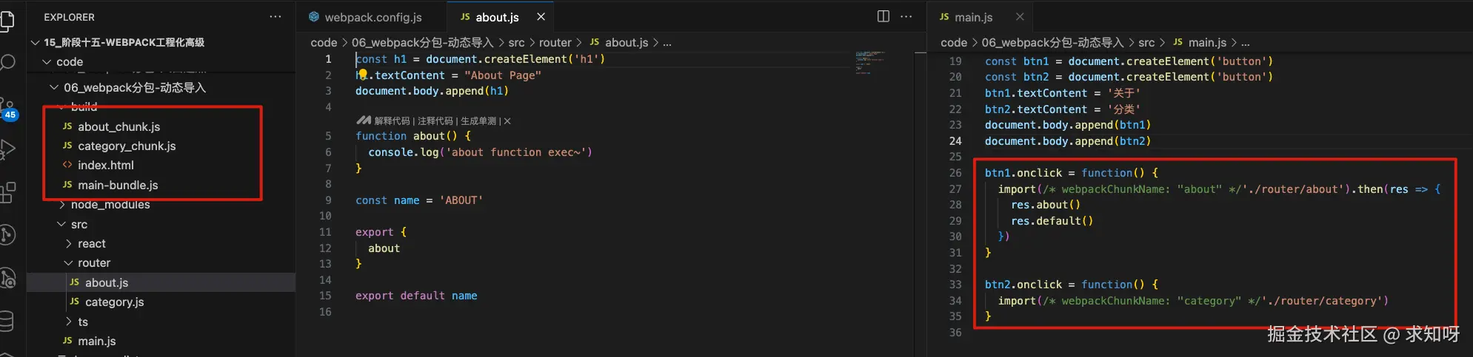Collapse the 15_阶段十五-WEBPACK工程化高级 workspace root
Screen dimensions: 1473x357
[35, 42]
